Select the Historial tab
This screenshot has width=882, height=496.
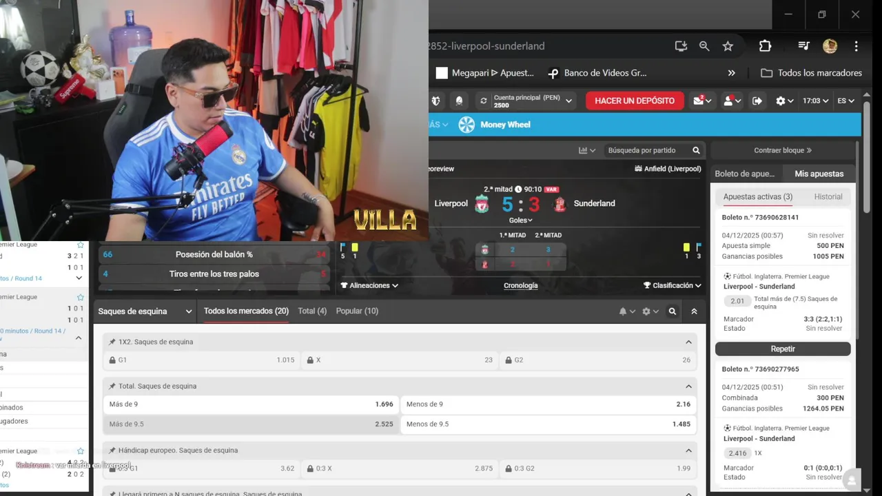click(828, 197)
